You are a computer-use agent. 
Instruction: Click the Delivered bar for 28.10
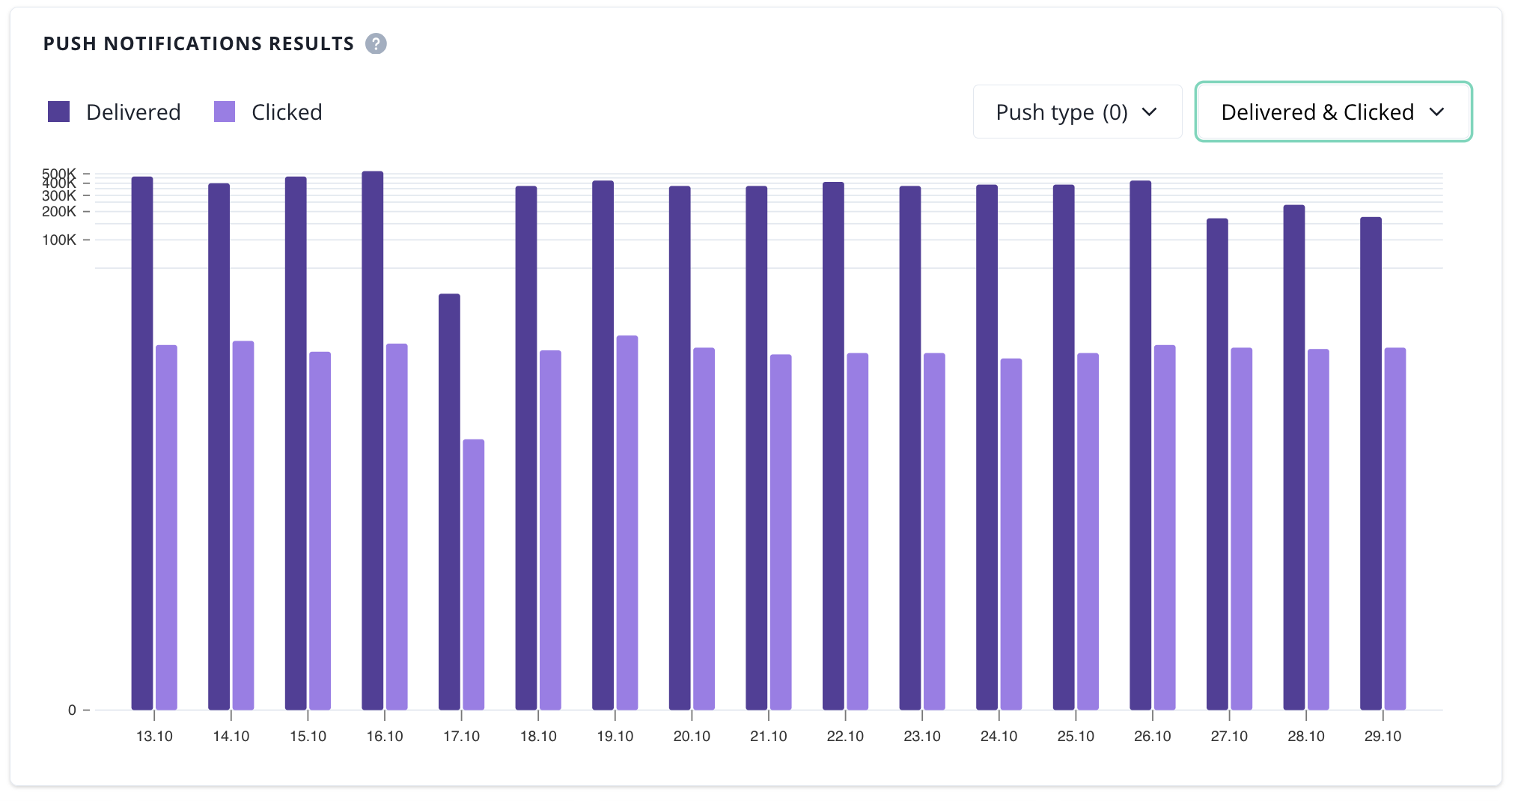click(x=1294, y=457)
